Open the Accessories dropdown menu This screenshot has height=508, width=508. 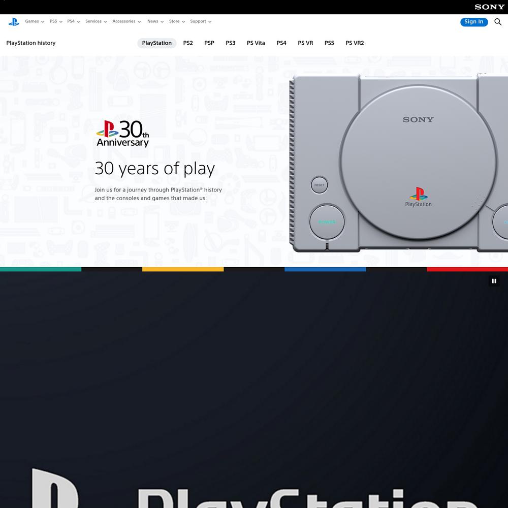(x=126, y=21)
